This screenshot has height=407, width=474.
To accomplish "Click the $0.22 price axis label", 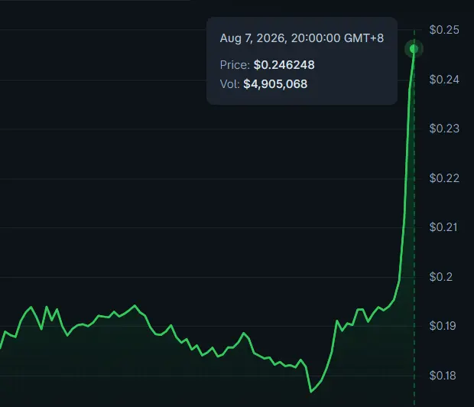I will tap(444, 178).
